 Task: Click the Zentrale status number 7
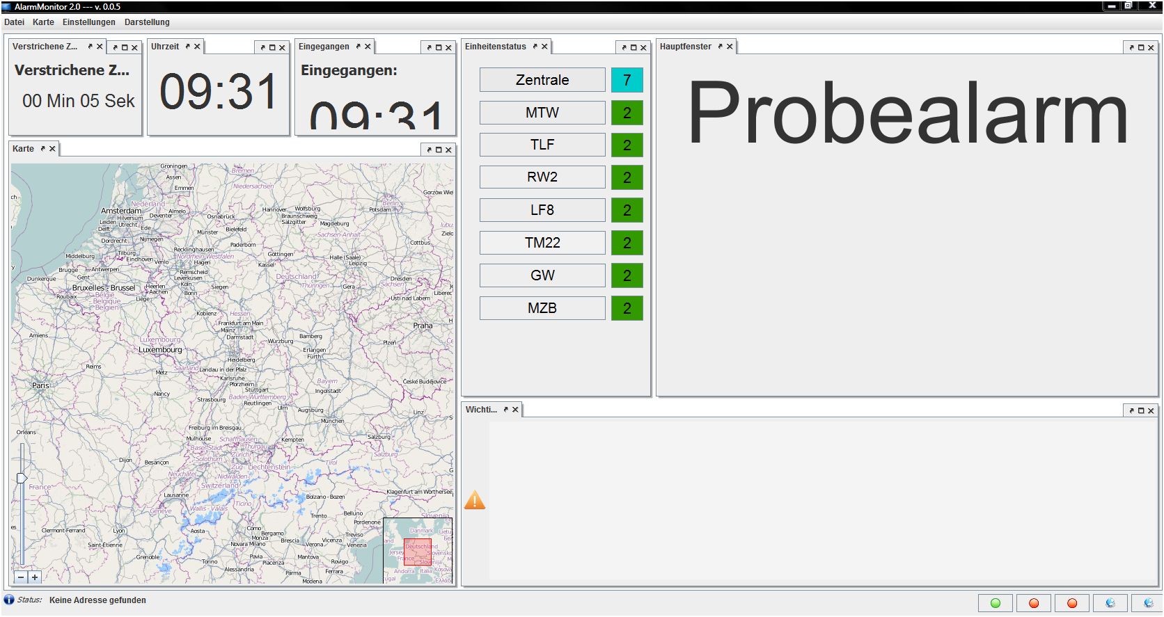(x=627, y=80)
